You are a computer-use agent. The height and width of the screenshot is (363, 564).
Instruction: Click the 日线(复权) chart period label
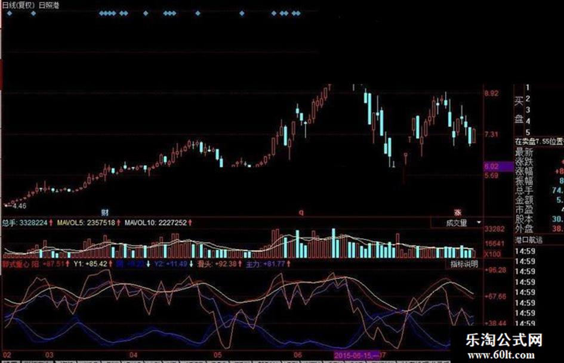click(19, 5)
